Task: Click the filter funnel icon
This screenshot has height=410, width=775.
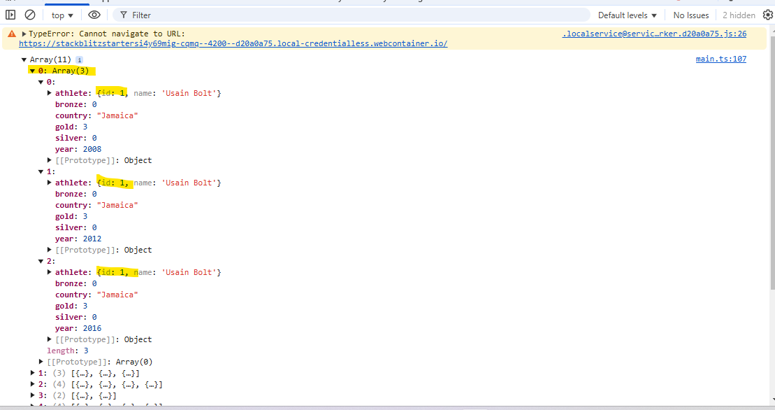Action: (x=123, y=15)
